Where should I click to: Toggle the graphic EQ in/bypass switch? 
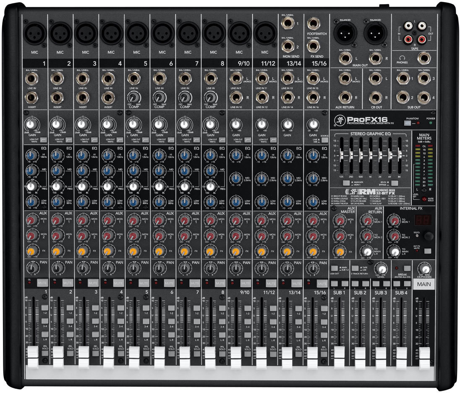pos(395,183)
